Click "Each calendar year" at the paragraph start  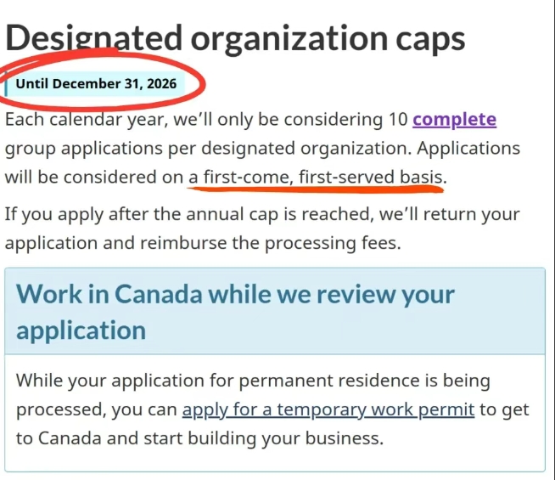(x=87, y=120)
